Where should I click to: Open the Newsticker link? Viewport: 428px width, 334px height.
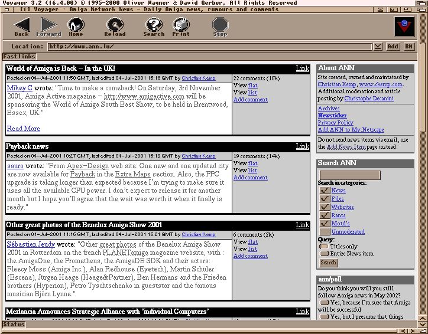[332, 115]
